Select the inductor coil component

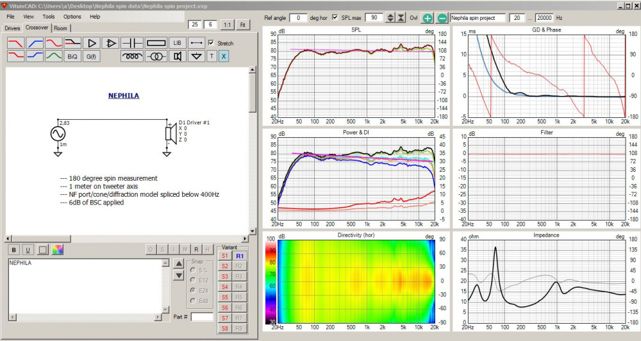(x=132, y=56)
